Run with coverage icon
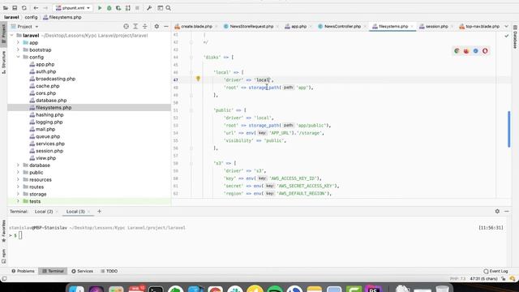Screen dimensions: 519x292 click(118, 8)
